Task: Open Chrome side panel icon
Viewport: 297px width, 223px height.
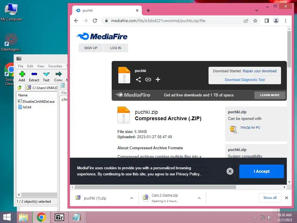Action: 267,21
